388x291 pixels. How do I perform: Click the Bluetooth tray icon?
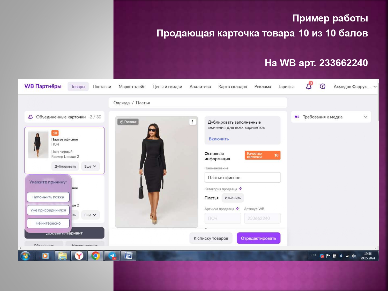pyautogui.click(x=341, y=256)
